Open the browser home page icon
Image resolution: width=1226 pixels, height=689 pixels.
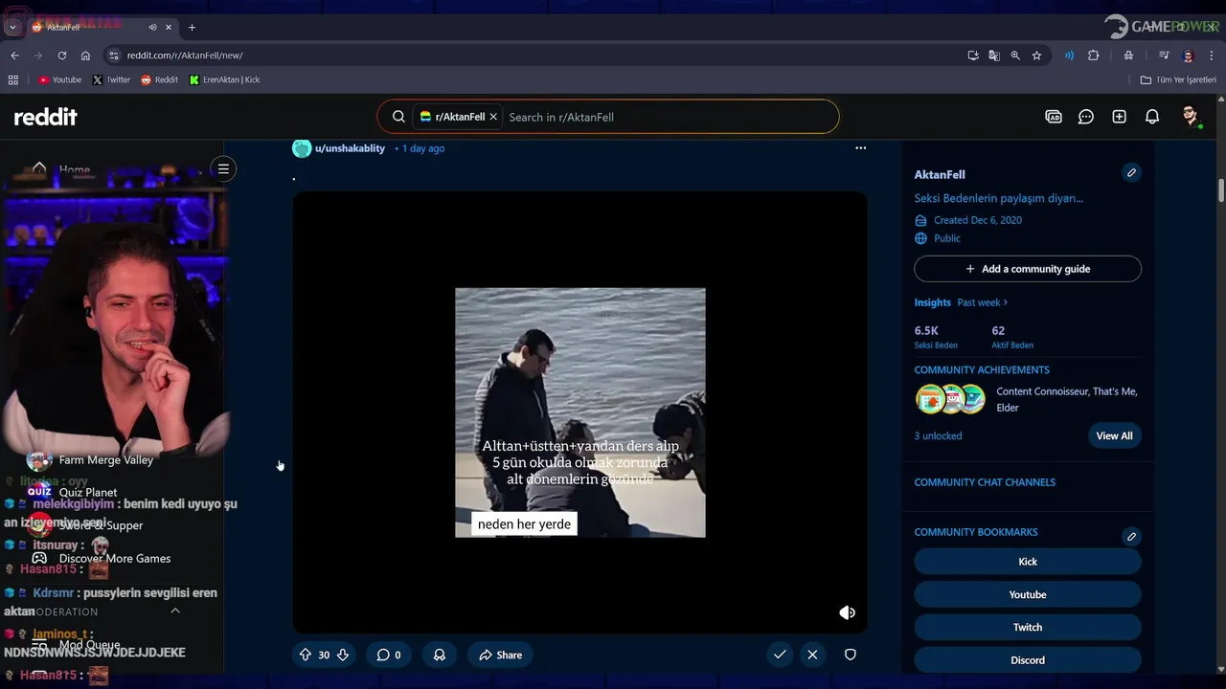pos(85,56)
